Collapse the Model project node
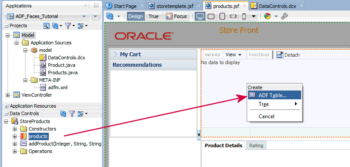The height and width of the screenshot is (167, 350). (x=8, y=35)
